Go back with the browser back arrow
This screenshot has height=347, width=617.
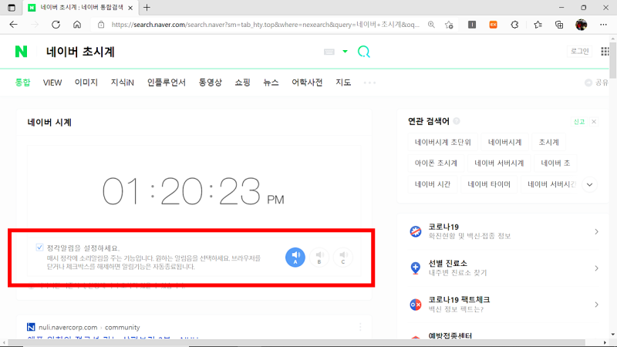(13, 25)
